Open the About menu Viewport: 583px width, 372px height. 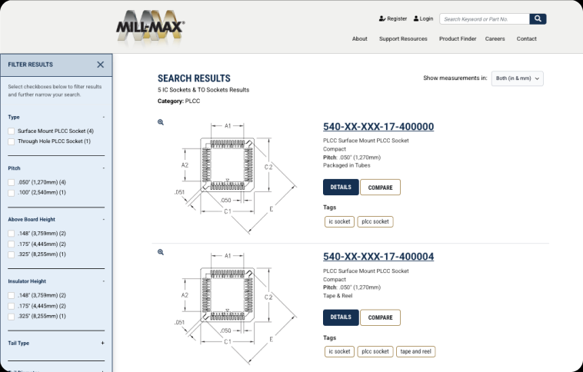coord(359,38)
